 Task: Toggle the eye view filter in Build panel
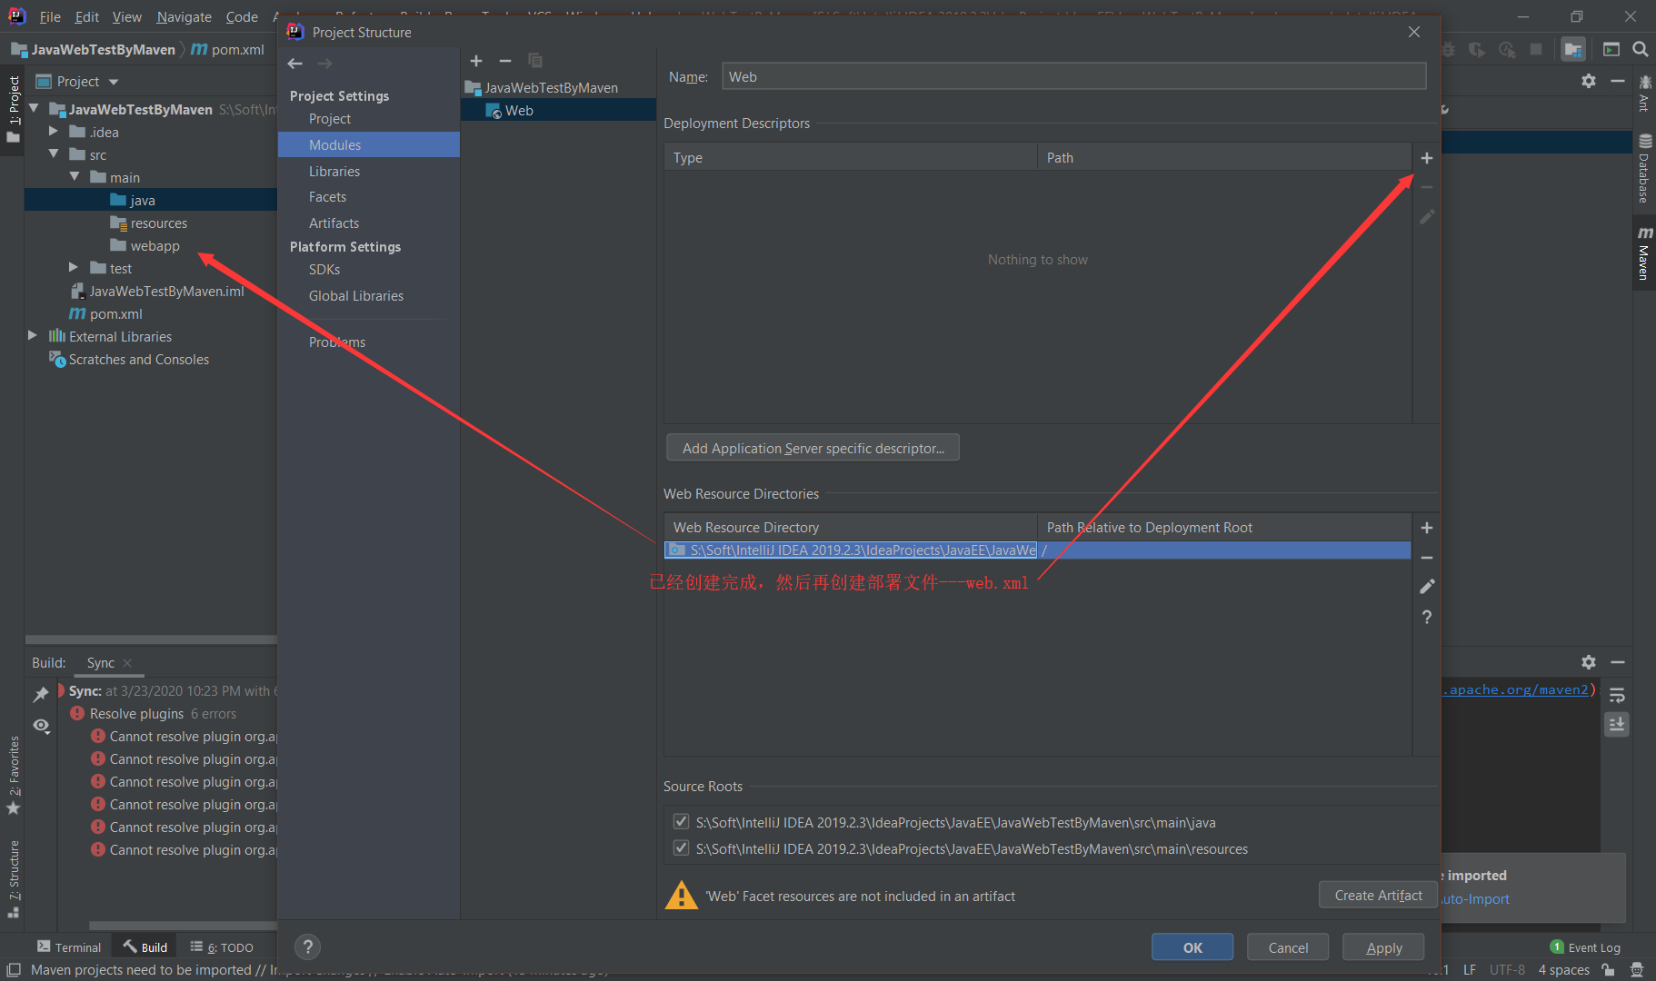[41, 726]
